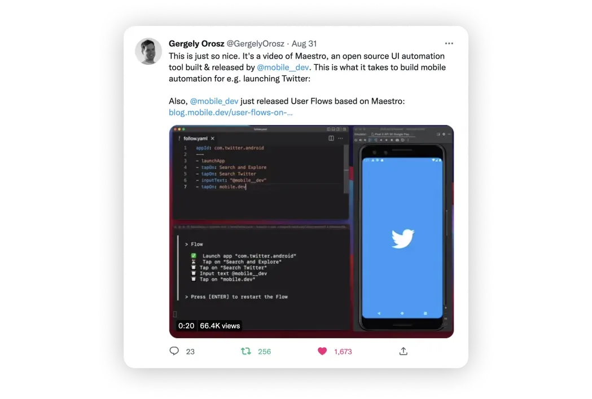Open the three-dot tweet options menu
592x399 pixels.
click(x=449, y=43)
